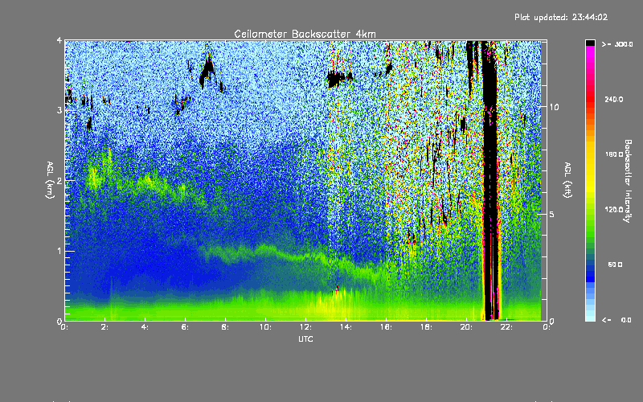Click the black cloud blob near 7 UTC
This screenshot has width=643, height=402.
(207, 72)
